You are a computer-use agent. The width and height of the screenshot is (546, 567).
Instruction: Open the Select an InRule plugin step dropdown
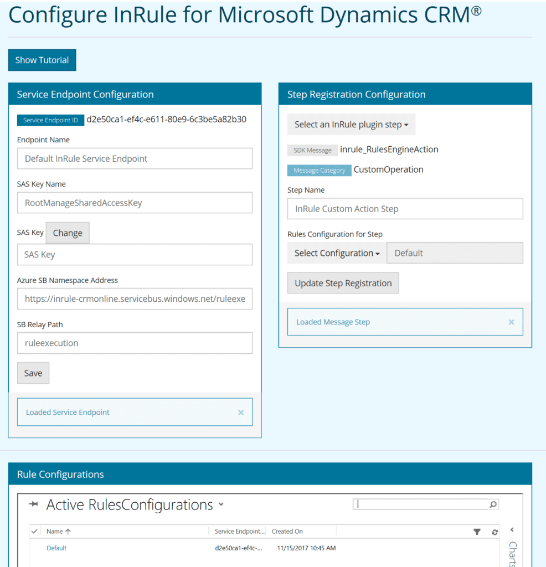coord(352,125)
